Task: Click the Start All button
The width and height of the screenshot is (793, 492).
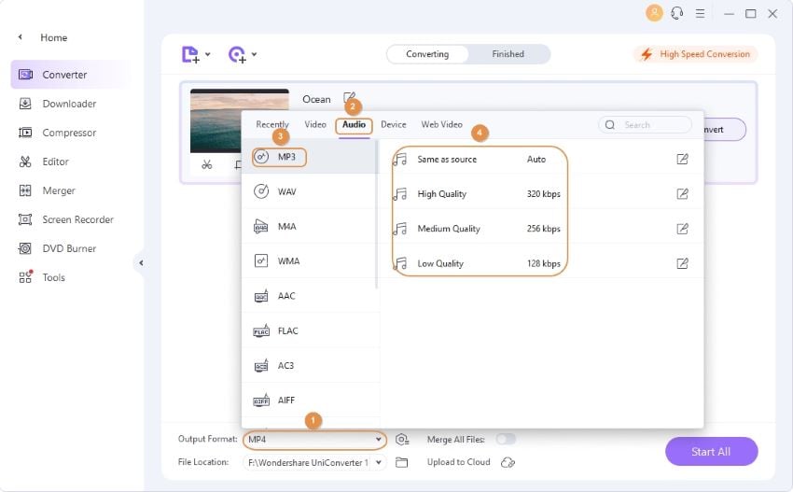Action: coord(711,452)
